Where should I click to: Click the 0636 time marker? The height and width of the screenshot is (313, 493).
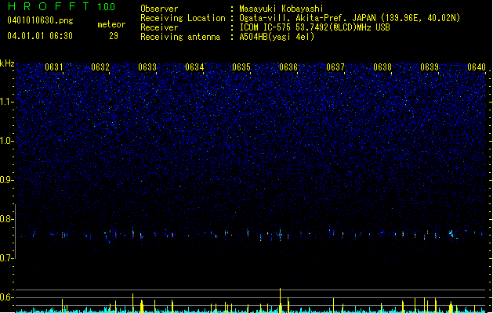point(288,67)
